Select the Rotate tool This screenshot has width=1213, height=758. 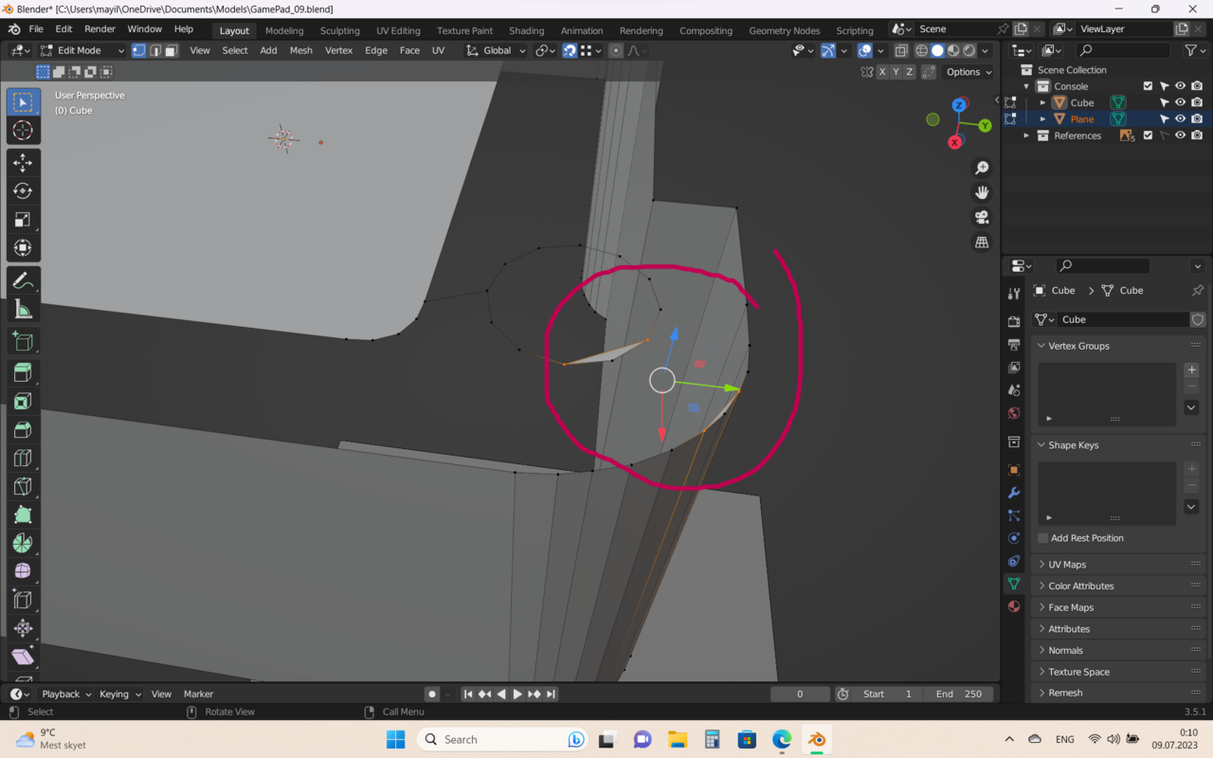(x=23, y=191)
